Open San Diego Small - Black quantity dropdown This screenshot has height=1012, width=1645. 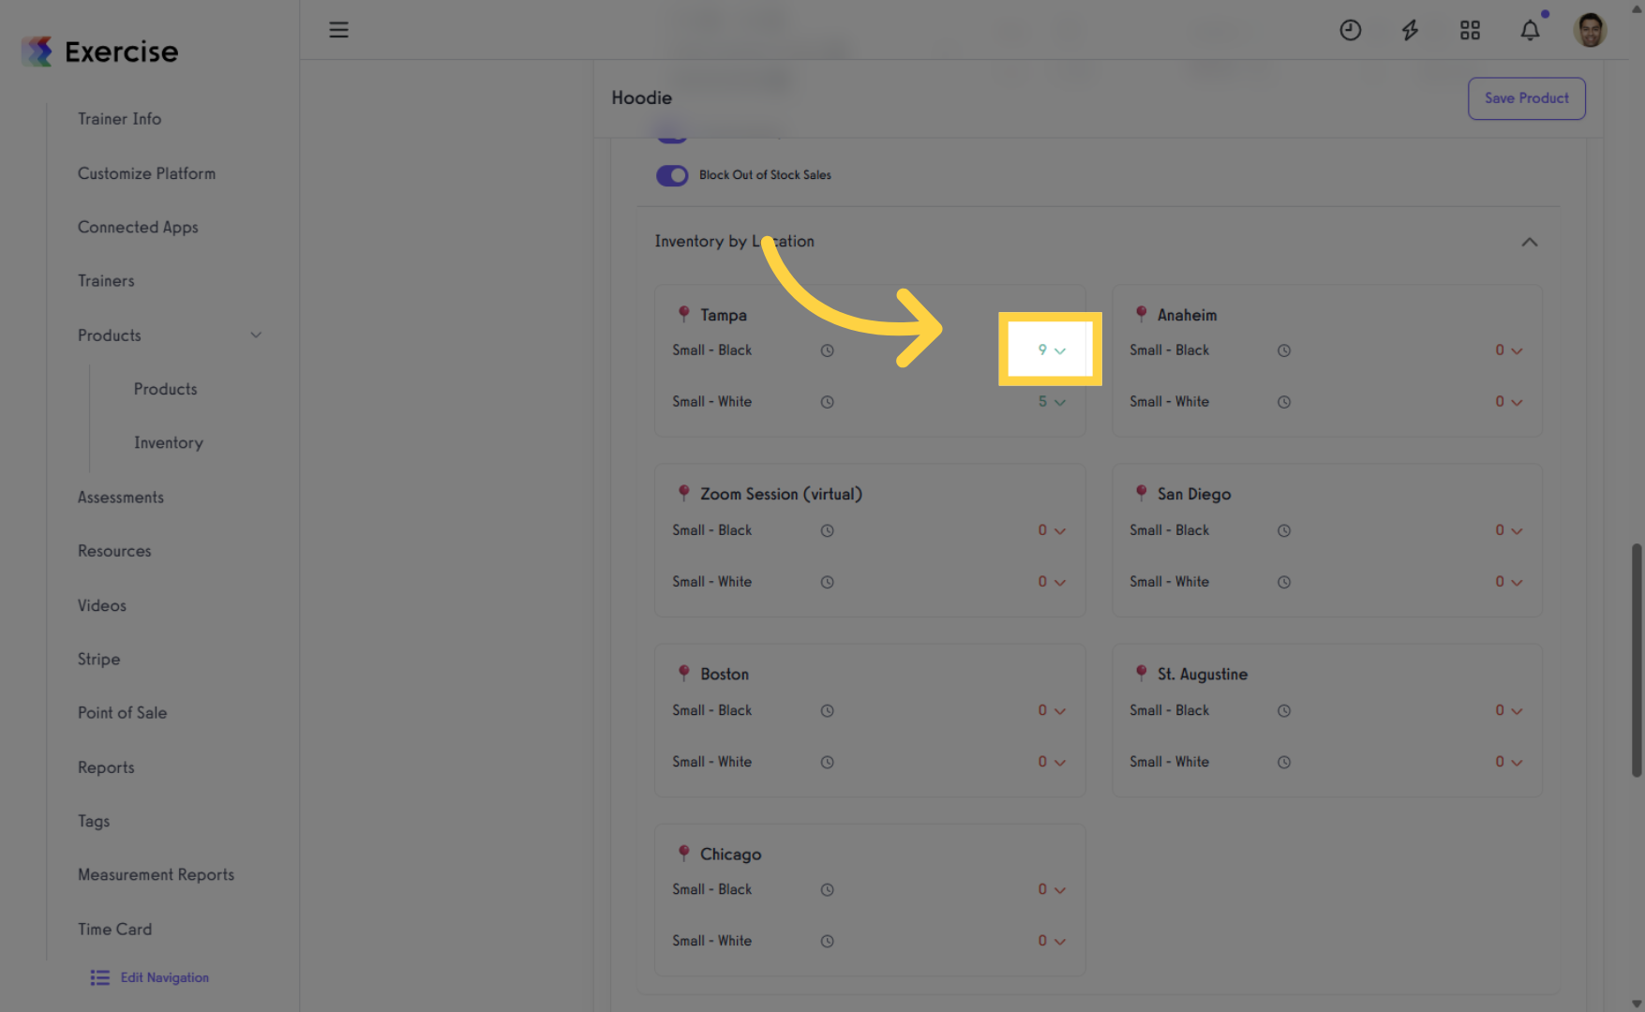tap(1509, 529)
